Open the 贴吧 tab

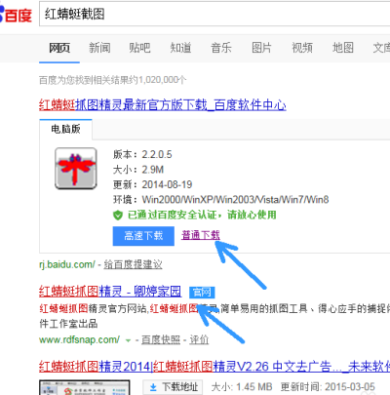(x=139, y=48)
